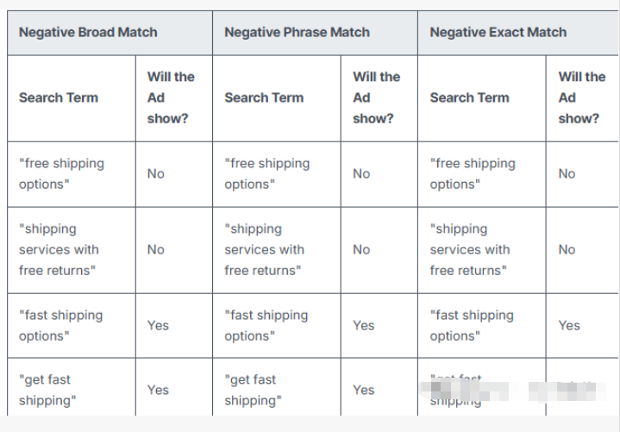Click 'Will the Ad show?' under Broad Match

(x=171, y=97)
